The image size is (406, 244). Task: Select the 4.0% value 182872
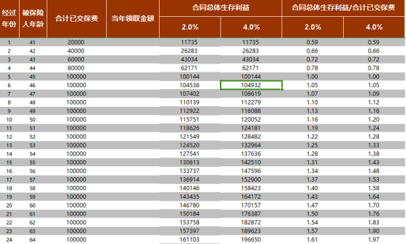[251, 222]
